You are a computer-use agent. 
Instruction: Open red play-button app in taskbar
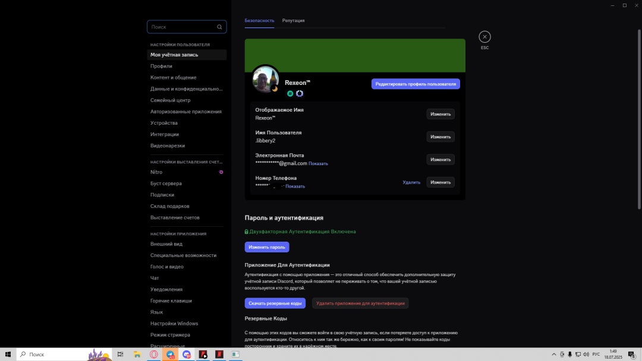[x=203, y=354]
